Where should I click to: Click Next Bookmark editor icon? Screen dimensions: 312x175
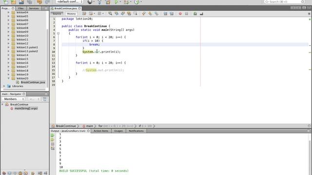(150, 14)
